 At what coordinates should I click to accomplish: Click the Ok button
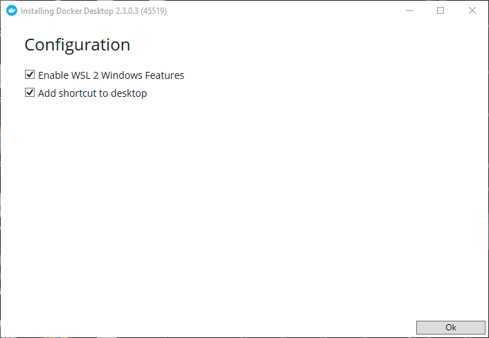(451, 328)
